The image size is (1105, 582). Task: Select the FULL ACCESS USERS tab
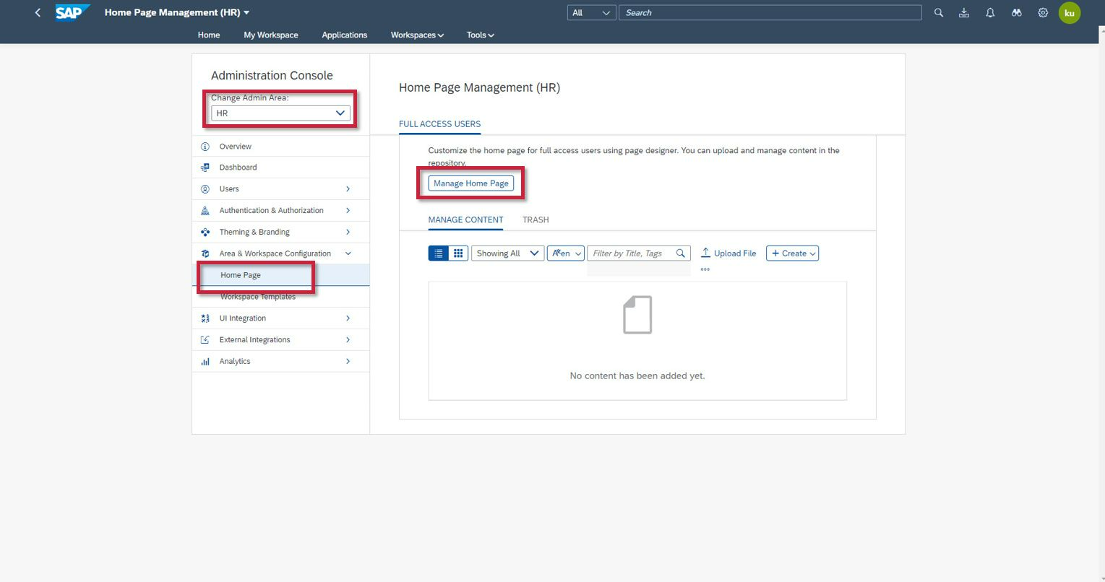coord(439,124)
